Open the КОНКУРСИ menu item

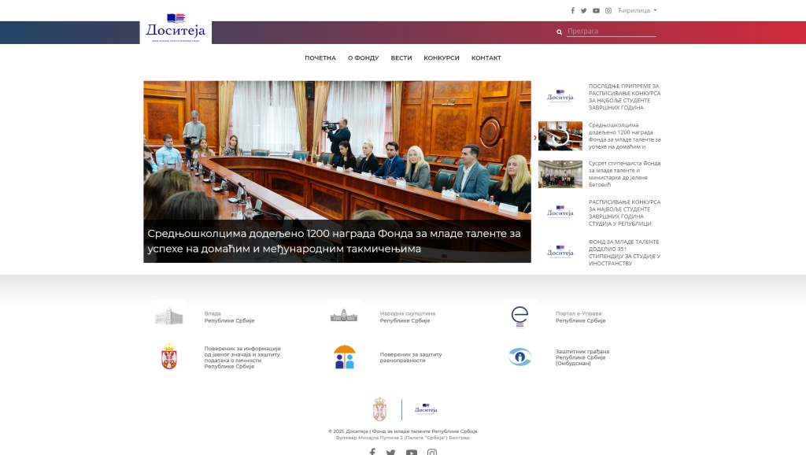click(442, 58)
